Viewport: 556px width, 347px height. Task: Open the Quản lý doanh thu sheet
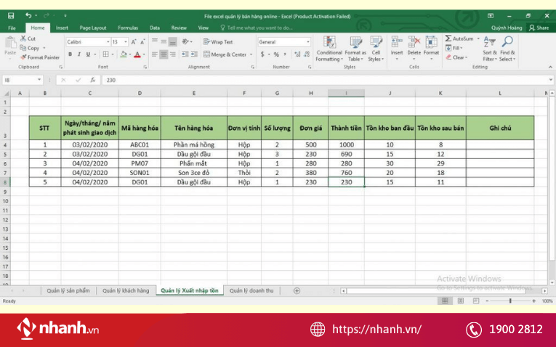[x=251, y=290]
